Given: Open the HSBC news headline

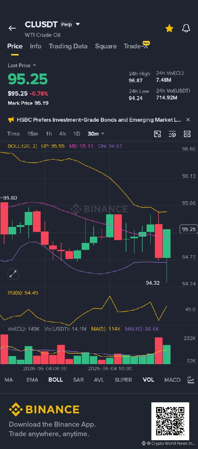Looking at the screenshot, I should coord(99,120).
